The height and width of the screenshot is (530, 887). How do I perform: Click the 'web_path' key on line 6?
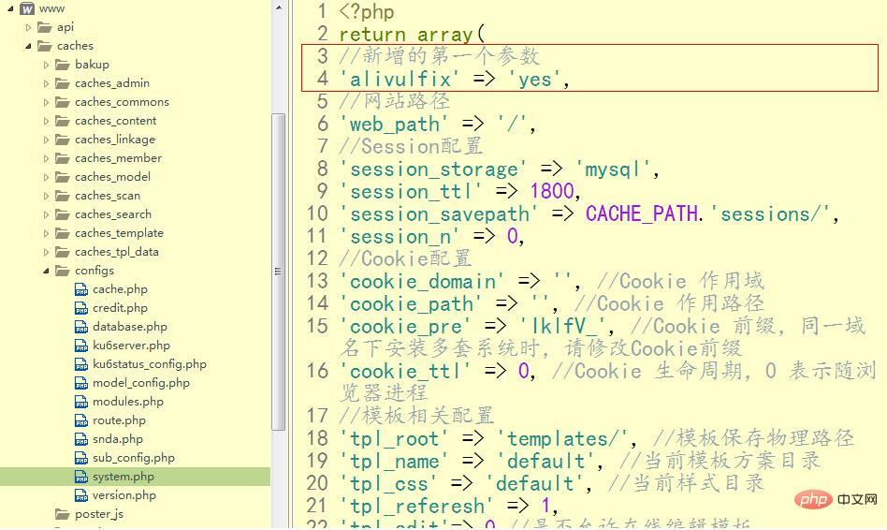(x=394, y=124)
